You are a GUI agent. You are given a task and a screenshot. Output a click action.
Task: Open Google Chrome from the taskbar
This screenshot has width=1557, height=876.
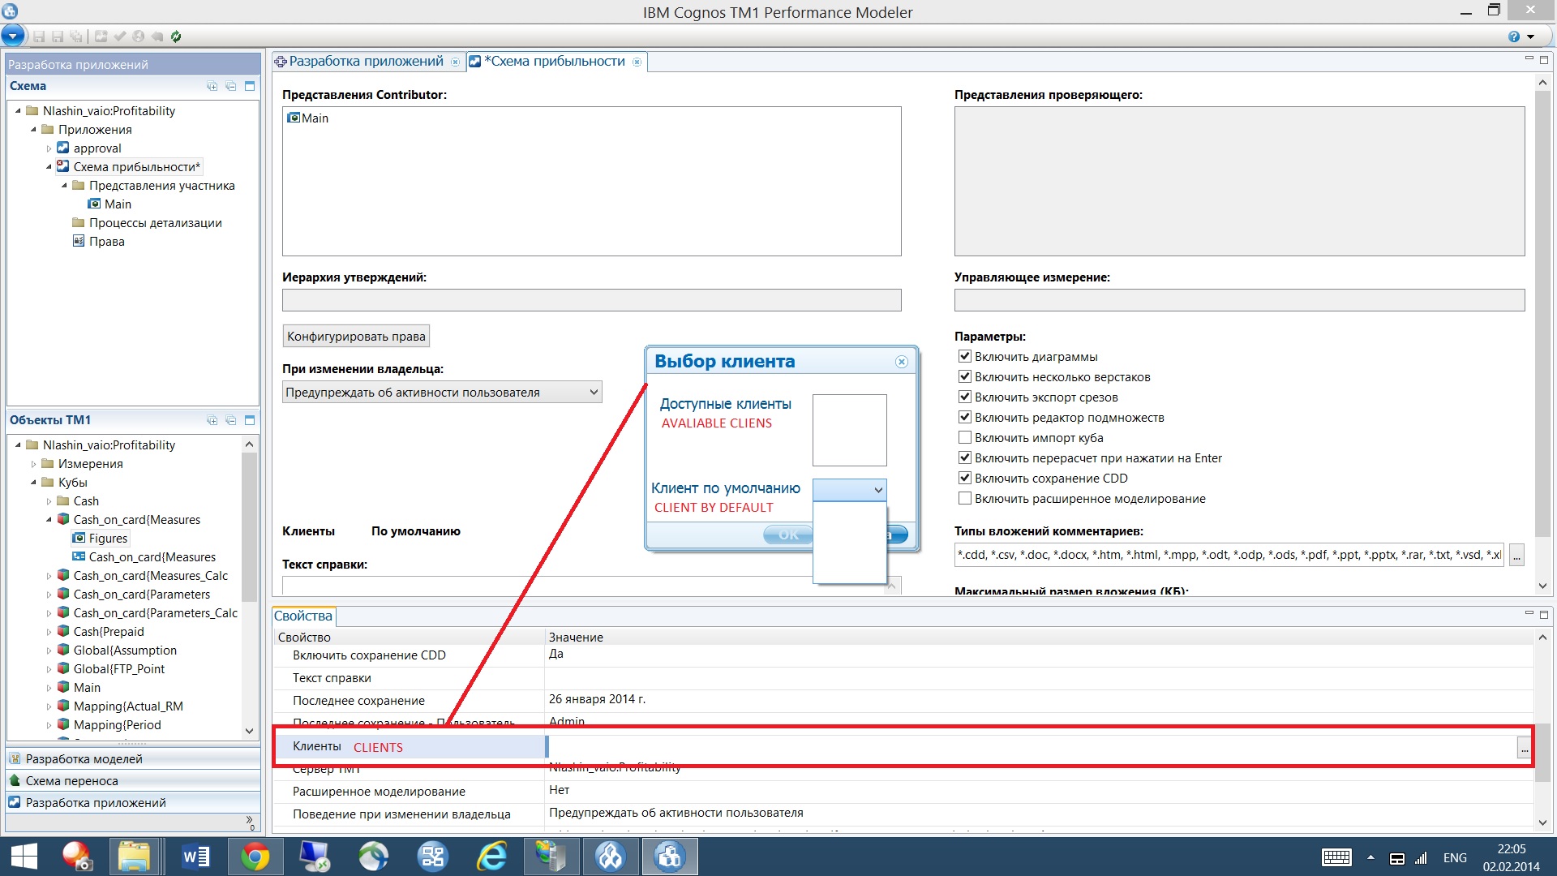click(255, 857)
